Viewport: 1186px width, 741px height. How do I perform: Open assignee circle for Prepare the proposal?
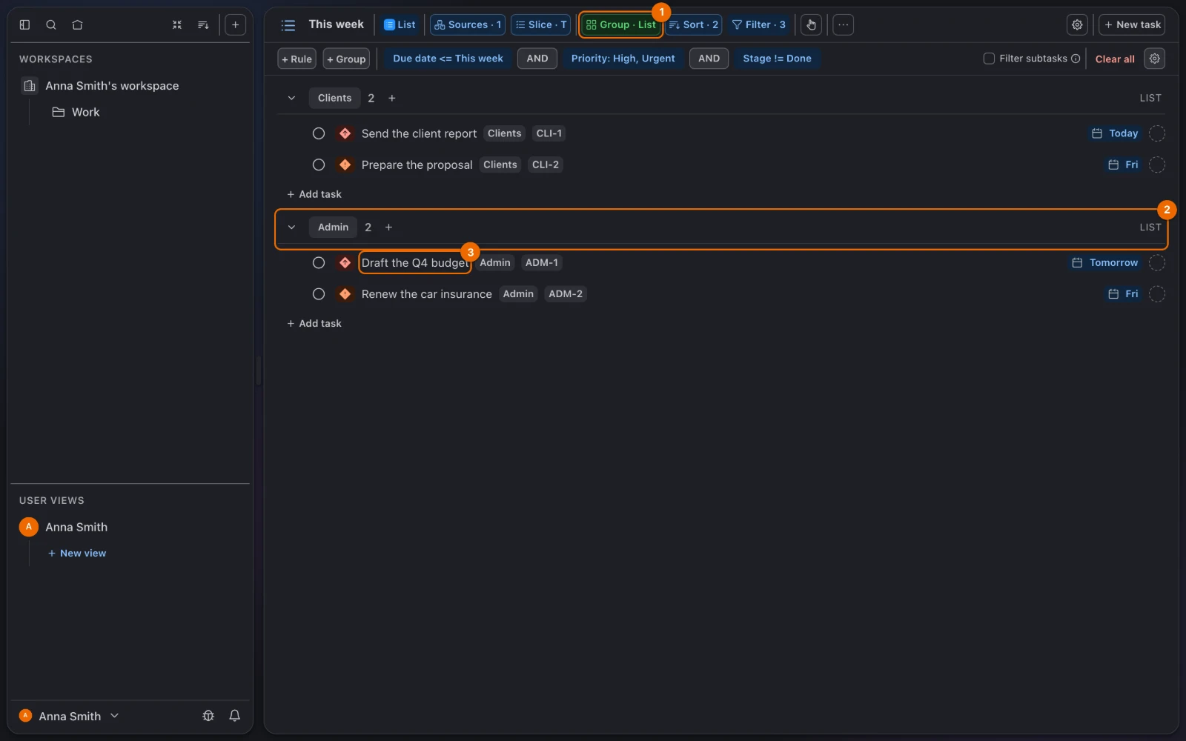[1157, 165]
